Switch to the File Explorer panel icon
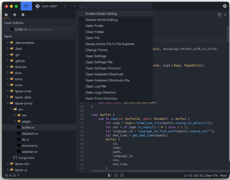Image resolution: width=230 pixels, height=180 pixels. (6, 15)
